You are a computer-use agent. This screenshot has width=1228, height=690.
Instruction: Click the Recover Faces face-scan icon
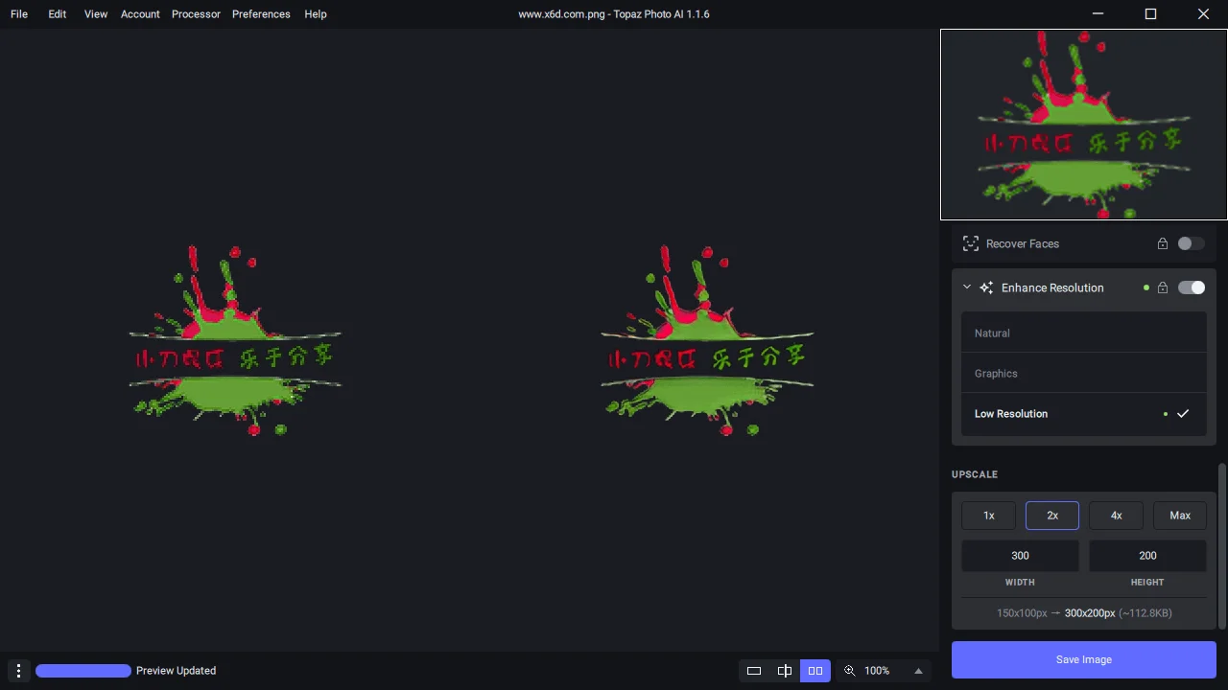[x=970, y=243]
